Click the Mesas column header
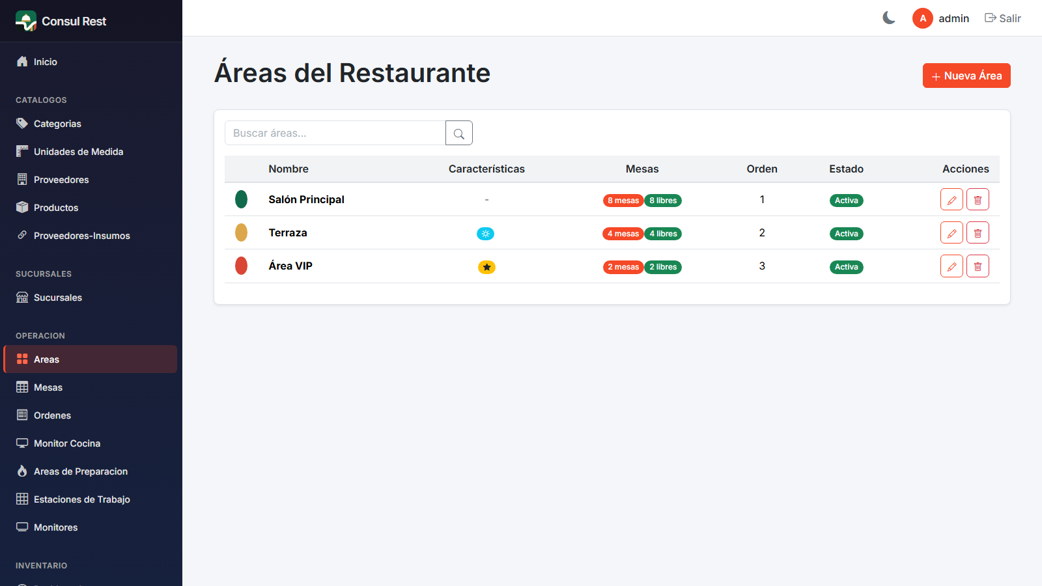This screenshot has height=586, width=1042. click(x=642, y=169)
